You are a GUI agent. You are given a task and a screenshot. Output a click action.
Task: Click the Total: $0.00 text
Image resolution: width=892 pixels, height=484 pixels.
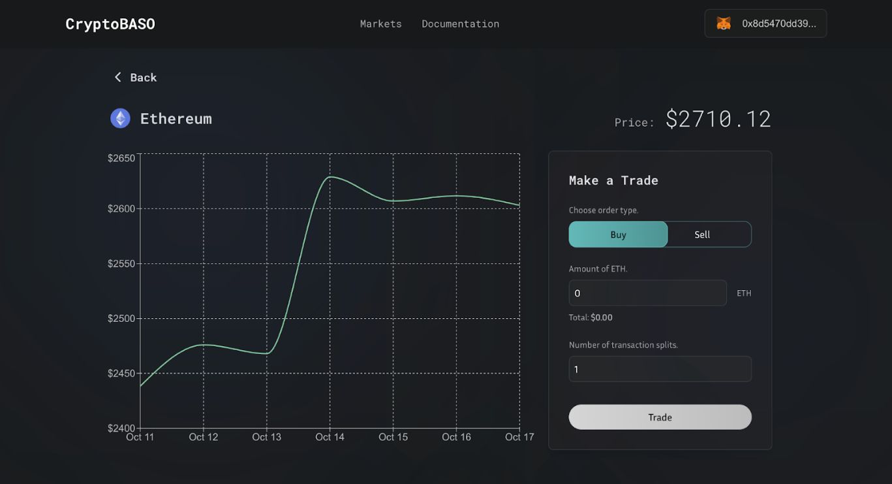pyautogui.click(x=591, y=317)
